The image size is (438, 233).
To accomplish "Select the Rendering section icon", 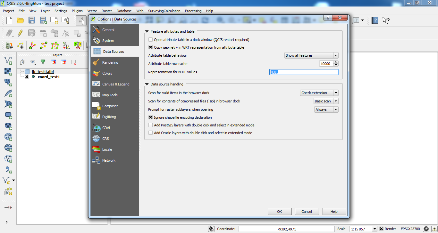I will 96,62.
